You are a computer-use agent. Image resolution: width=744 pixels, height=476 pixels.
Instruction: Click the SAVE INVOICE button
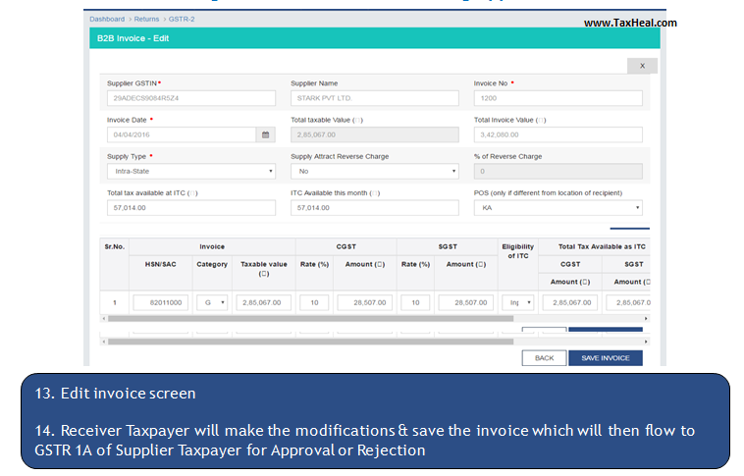tap(605, 358)
